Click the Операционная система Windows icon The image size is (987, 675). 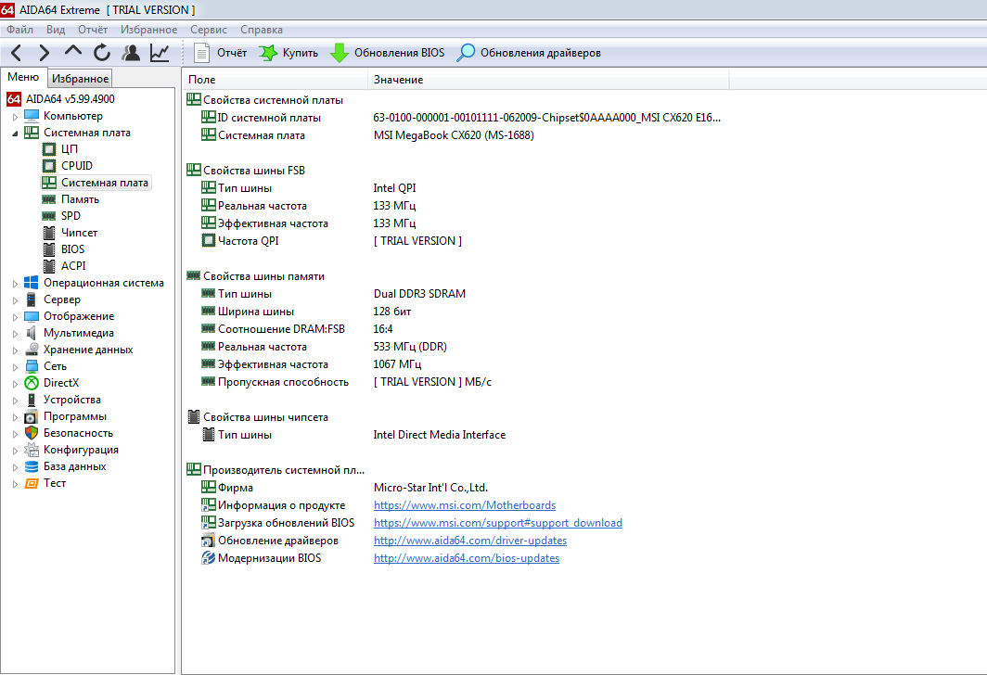[x=32, y=283]
